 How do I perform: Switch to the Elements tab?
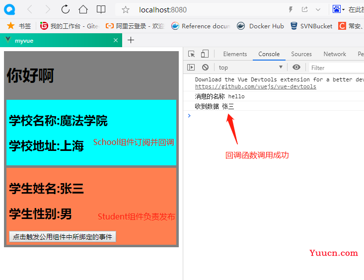[235, 54]
